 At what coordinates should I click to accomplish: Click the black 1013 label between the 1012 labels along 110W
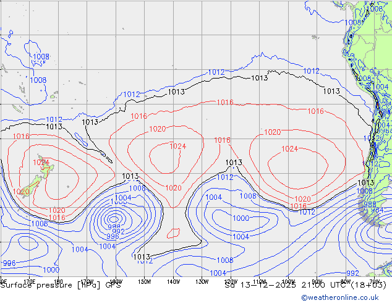pyautogui.click(x=259, y=78)
